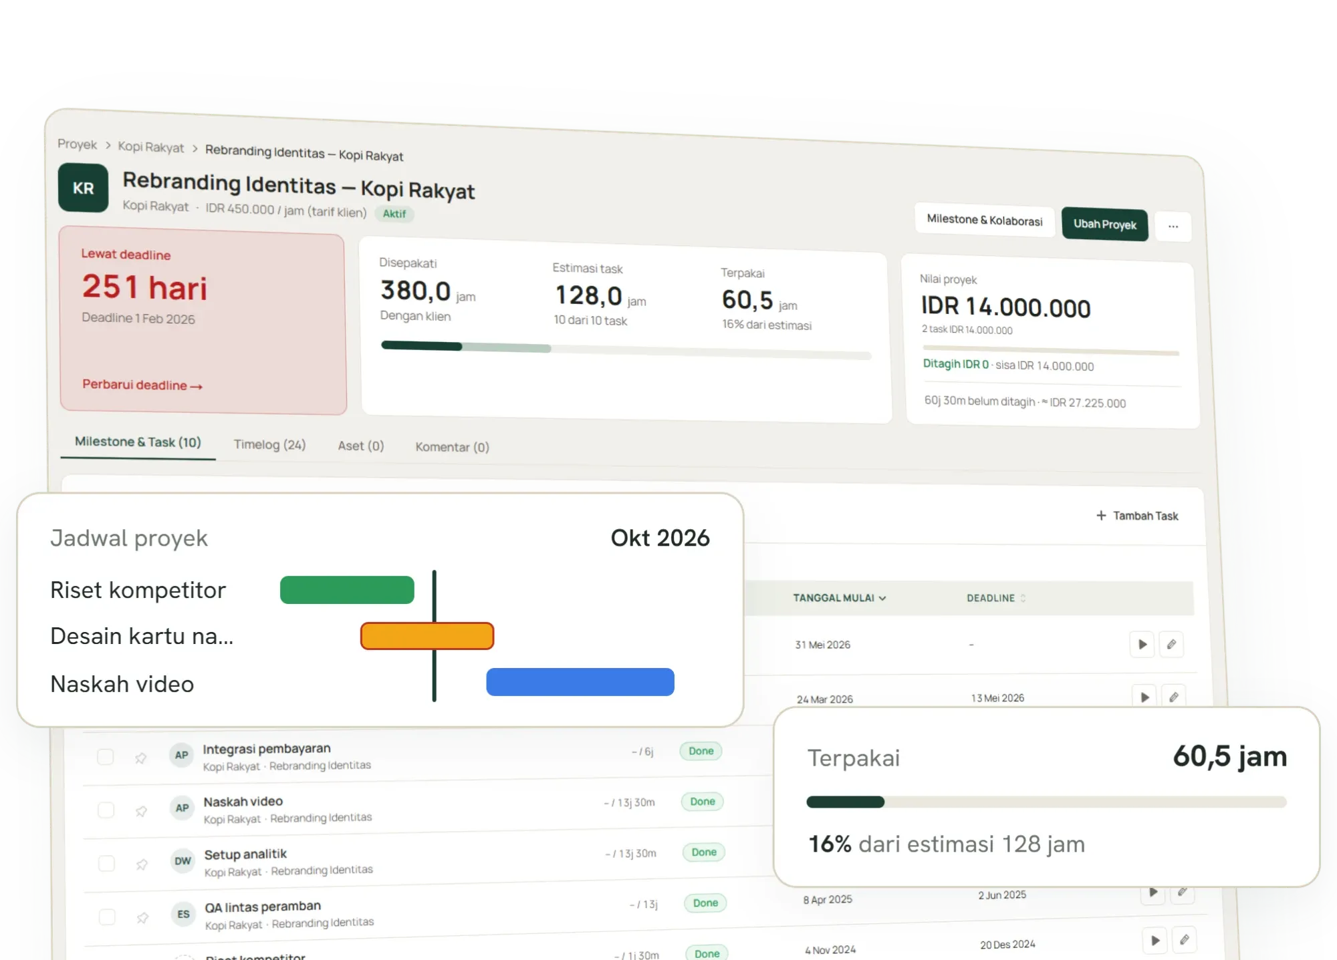Click the KR project avatar icon

(x=83, y=188)
